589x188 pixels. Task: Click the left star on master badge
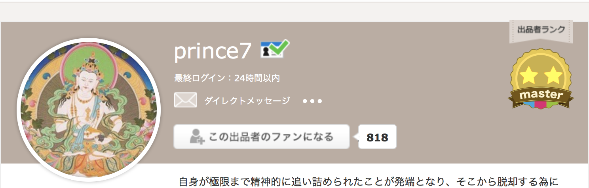point(528,75)
